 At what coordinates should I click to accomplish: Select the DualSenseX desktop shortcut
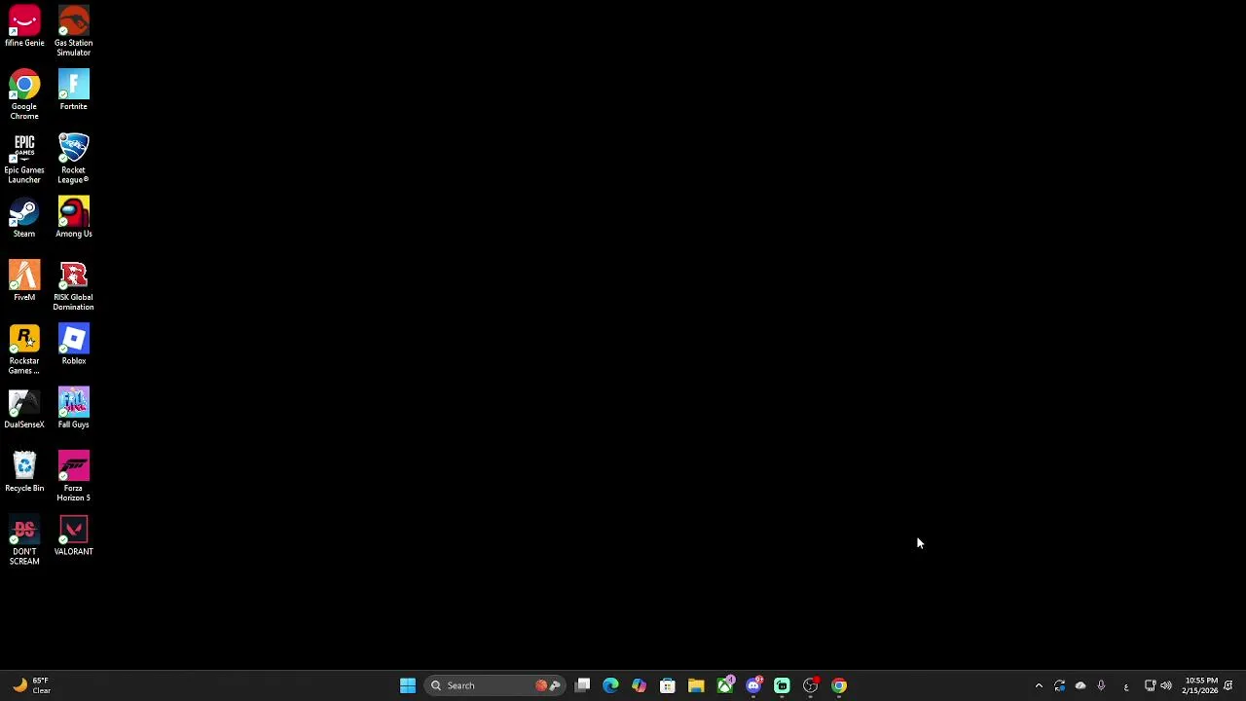click(24, 408)
